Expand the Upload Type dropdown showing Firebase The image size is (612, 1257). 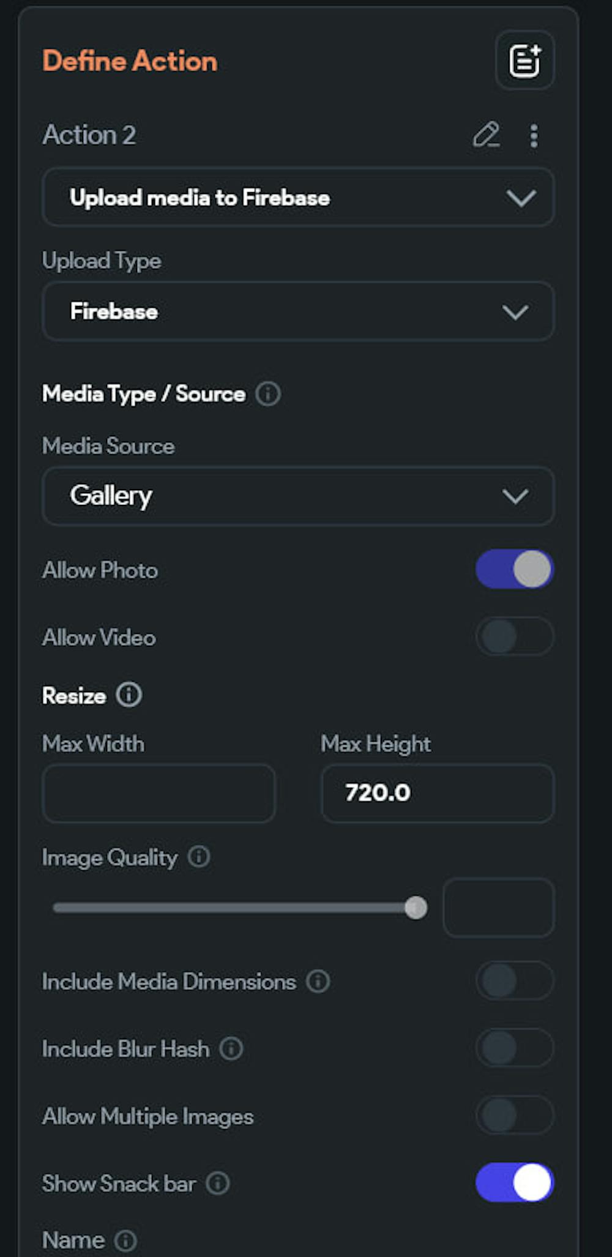[x=298, y=311]
